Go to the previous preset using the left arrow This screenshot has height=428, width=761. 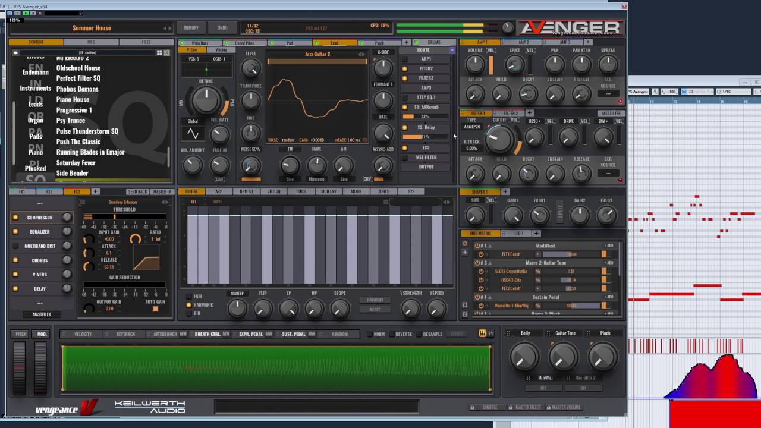(165, 28)
